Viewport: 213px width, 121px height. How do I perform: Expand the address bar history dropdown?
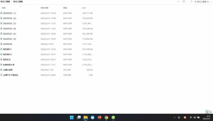(x=178, y=2)
